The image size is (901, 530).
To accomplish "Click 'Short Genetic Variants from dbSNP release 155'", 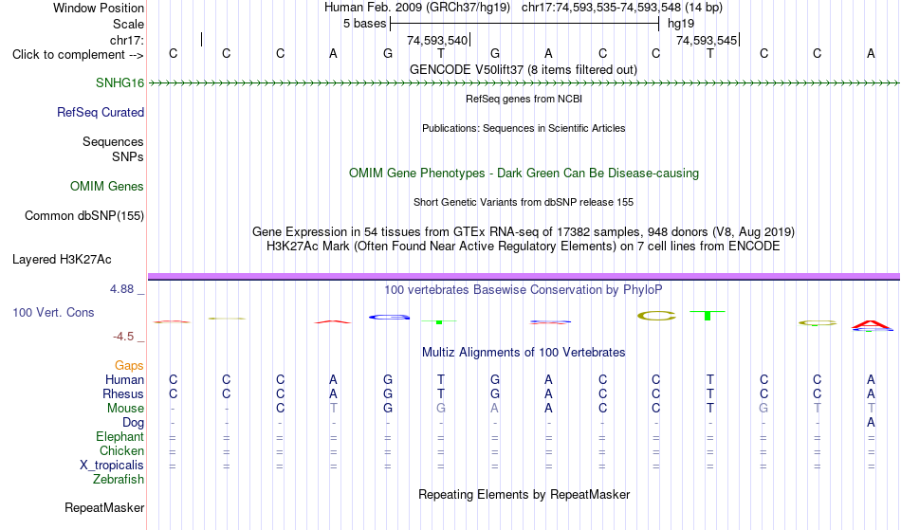I will point(524,202).
